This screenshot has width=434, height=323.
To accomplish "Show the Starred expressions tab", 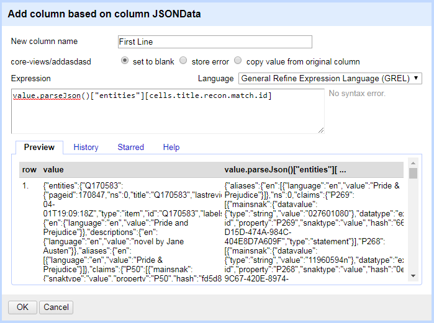I will pos(130,148).
